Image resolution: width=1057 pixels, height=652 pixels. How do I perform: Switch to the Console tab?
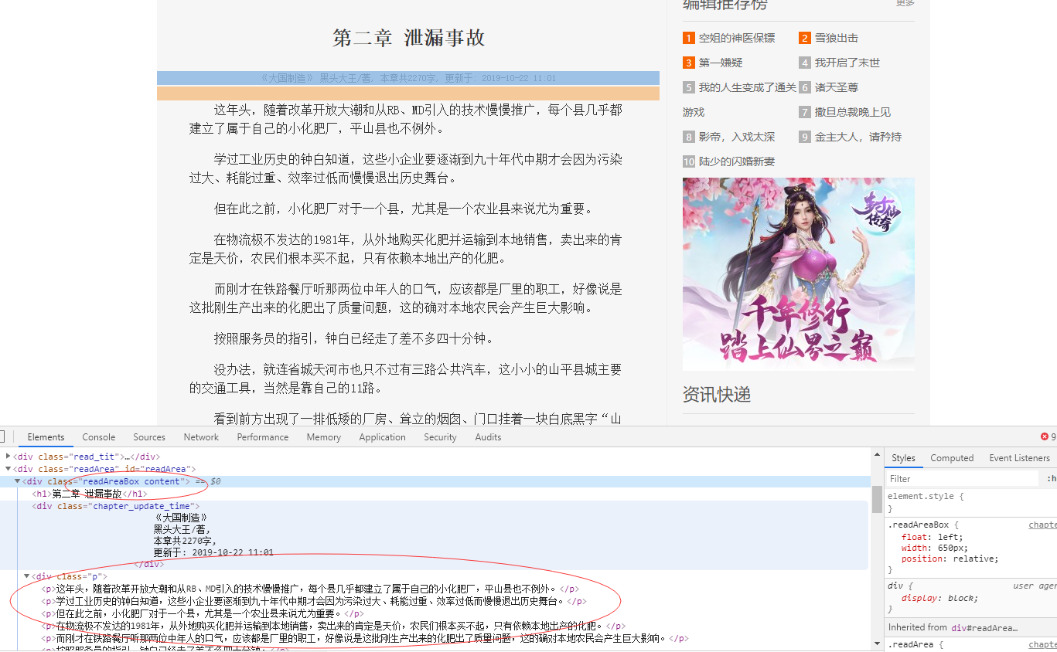(98, 436)
